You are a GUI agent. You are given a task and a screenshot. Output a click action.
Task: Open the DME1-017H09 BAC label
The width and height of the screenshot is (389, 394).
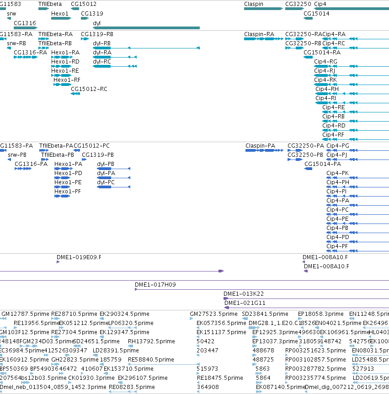click(155, 285)
